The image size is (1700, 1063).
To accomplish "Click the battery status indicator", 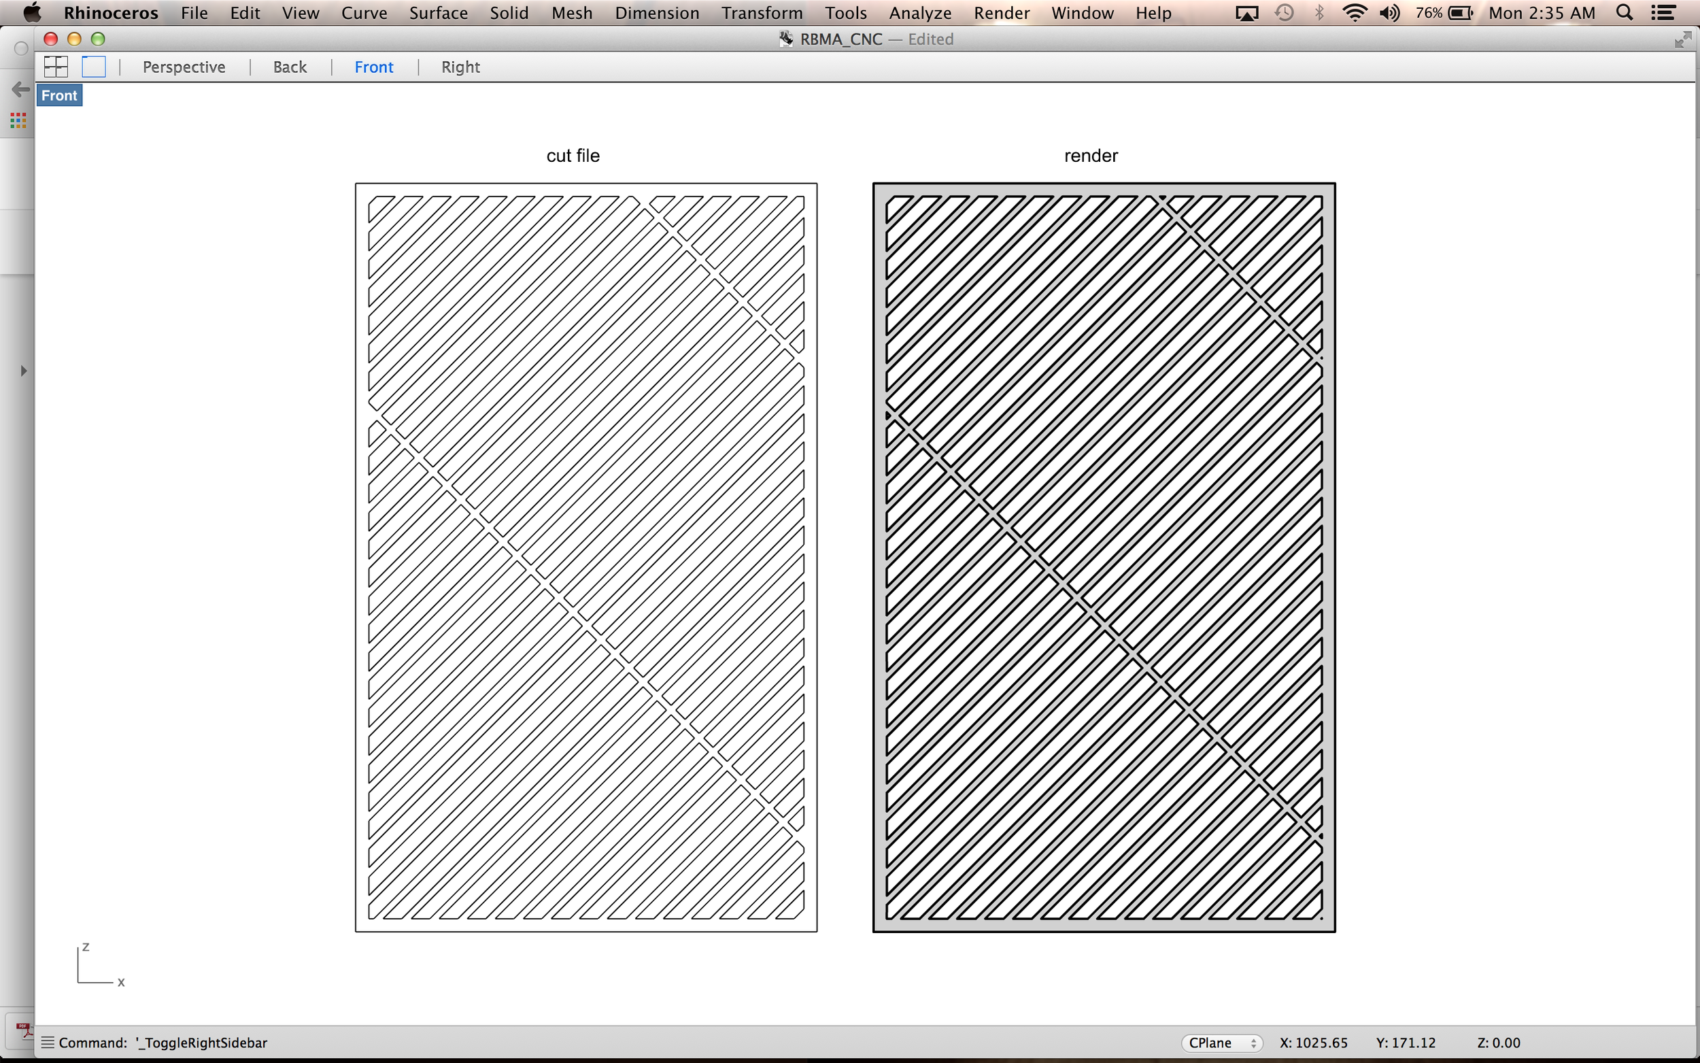I will 1459,13.
